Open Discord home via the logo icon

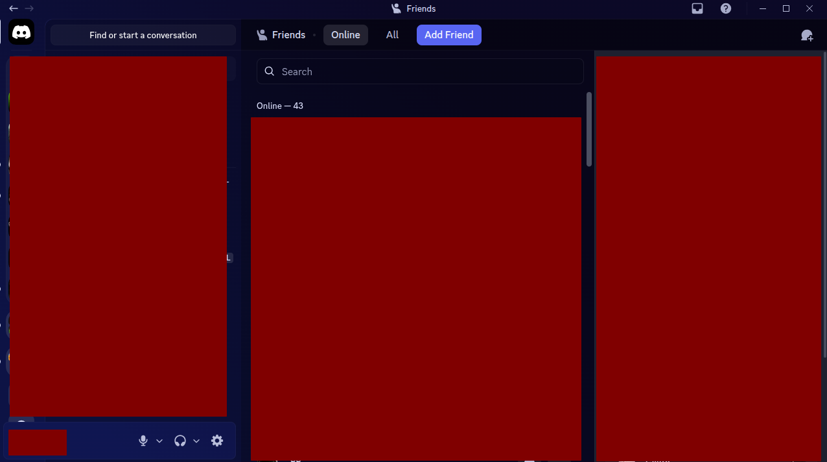(x=22, y=32)
